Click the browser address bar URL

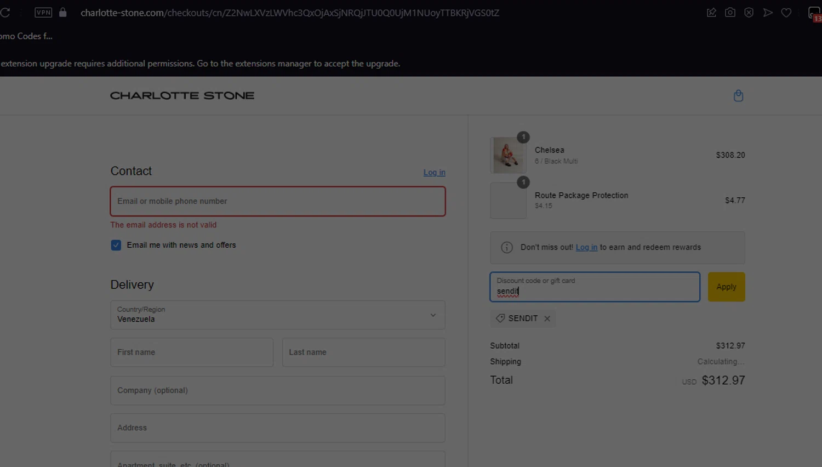click(290, 13)
